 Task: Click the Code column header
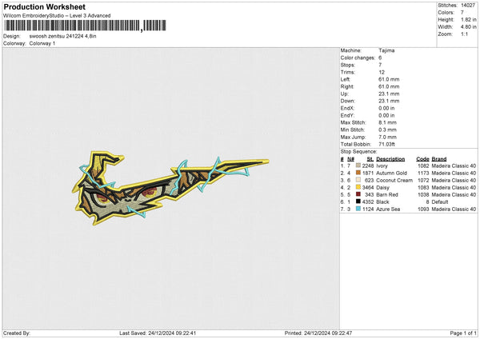pyautogui.click(x=422, y=159)
